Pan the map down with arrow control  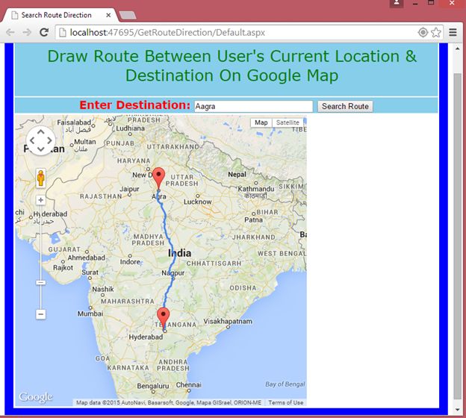[x=41, y=149]
